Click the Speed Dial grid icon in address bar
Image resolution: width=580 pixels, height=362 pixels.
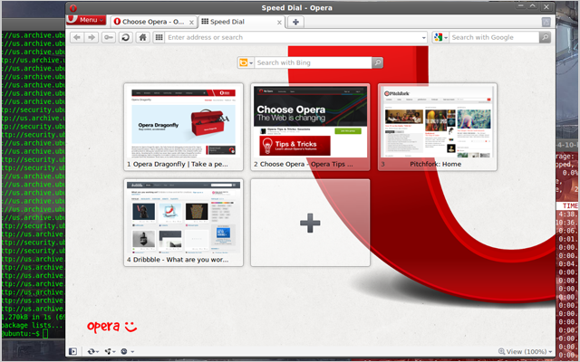[x=159, y=37]
